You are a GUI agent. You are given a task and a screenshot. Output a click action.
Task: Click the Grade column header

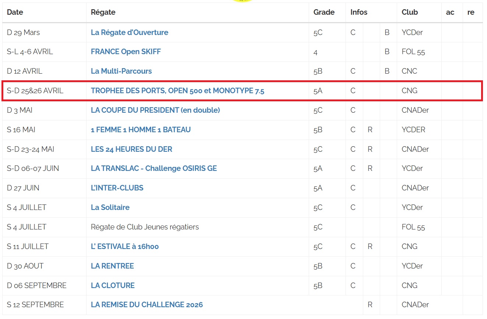(324, 12)
